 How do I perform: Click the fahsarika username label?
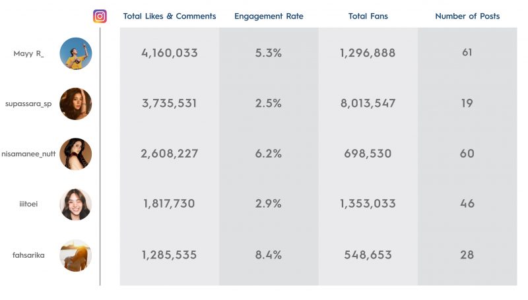28,255
